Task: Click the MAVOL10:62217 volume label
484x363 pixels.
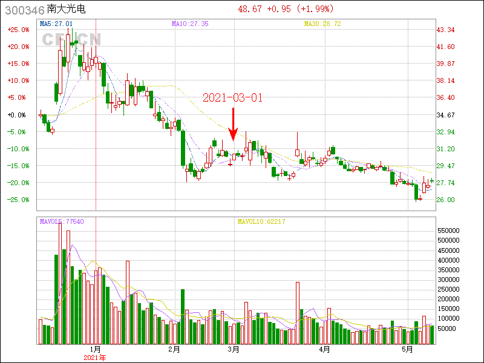Action: click(261, 221)
